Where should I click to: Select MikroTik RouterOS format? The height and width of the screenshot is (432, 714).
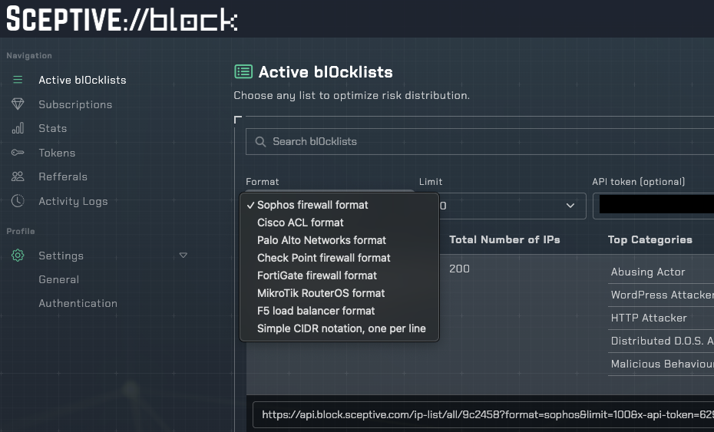tap(321, 293)
